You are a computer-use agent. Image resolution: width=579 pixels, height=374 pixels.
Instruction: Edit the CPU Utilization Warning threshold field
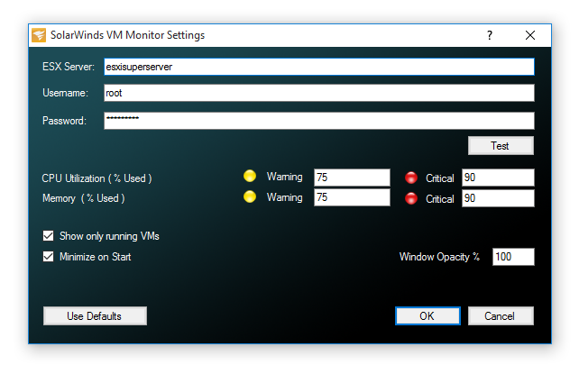(352, 178)
